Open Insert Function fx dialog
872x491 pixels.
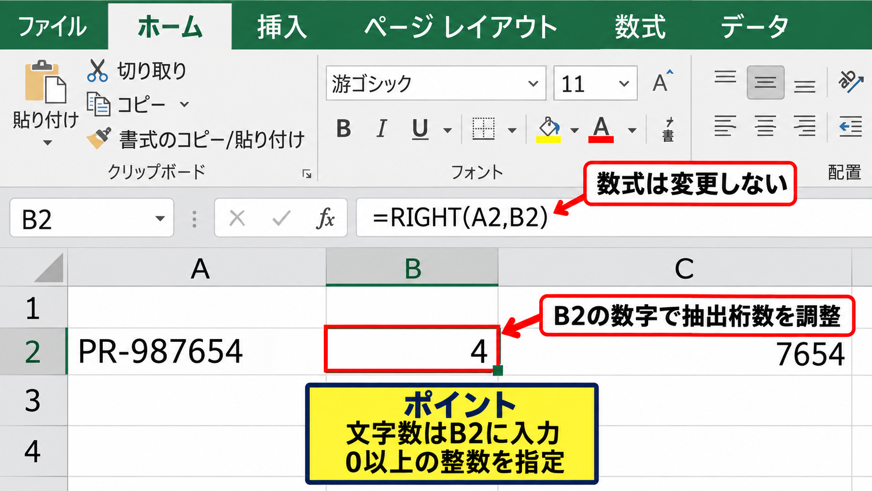(x=325, y=218)
